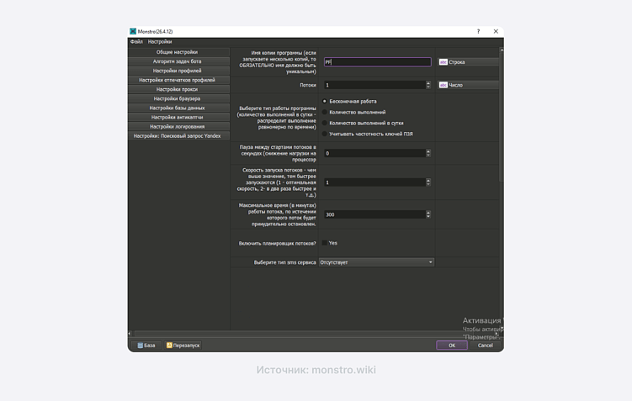632x401 pixels.
Task: Click the База database button
Action: (146, 346)
